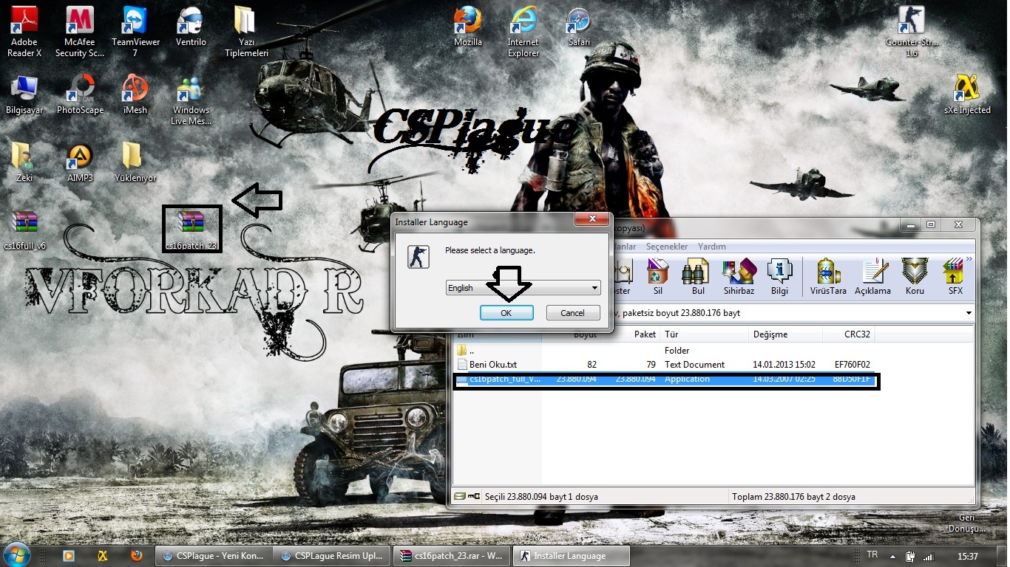Expand the archive path dropdown arrow

tap(969, 313)
